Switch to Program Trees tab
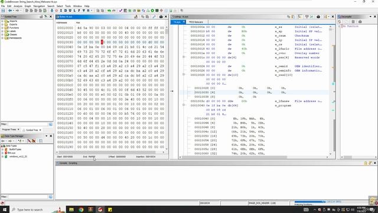 click(x=9, y=130)
